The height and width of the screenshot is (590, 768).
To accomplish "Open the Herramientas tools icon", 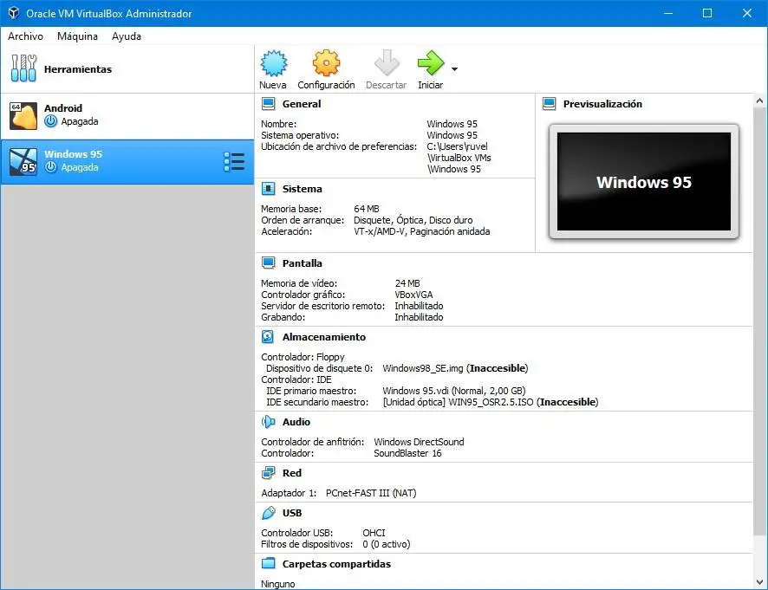I will (x=23, y=68).
